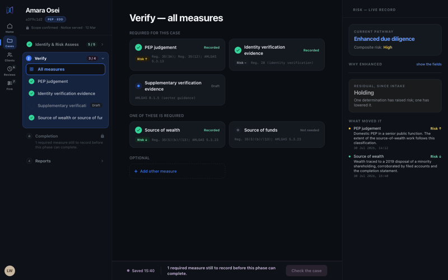Click the Check the case button

click(x=306, y=270)
